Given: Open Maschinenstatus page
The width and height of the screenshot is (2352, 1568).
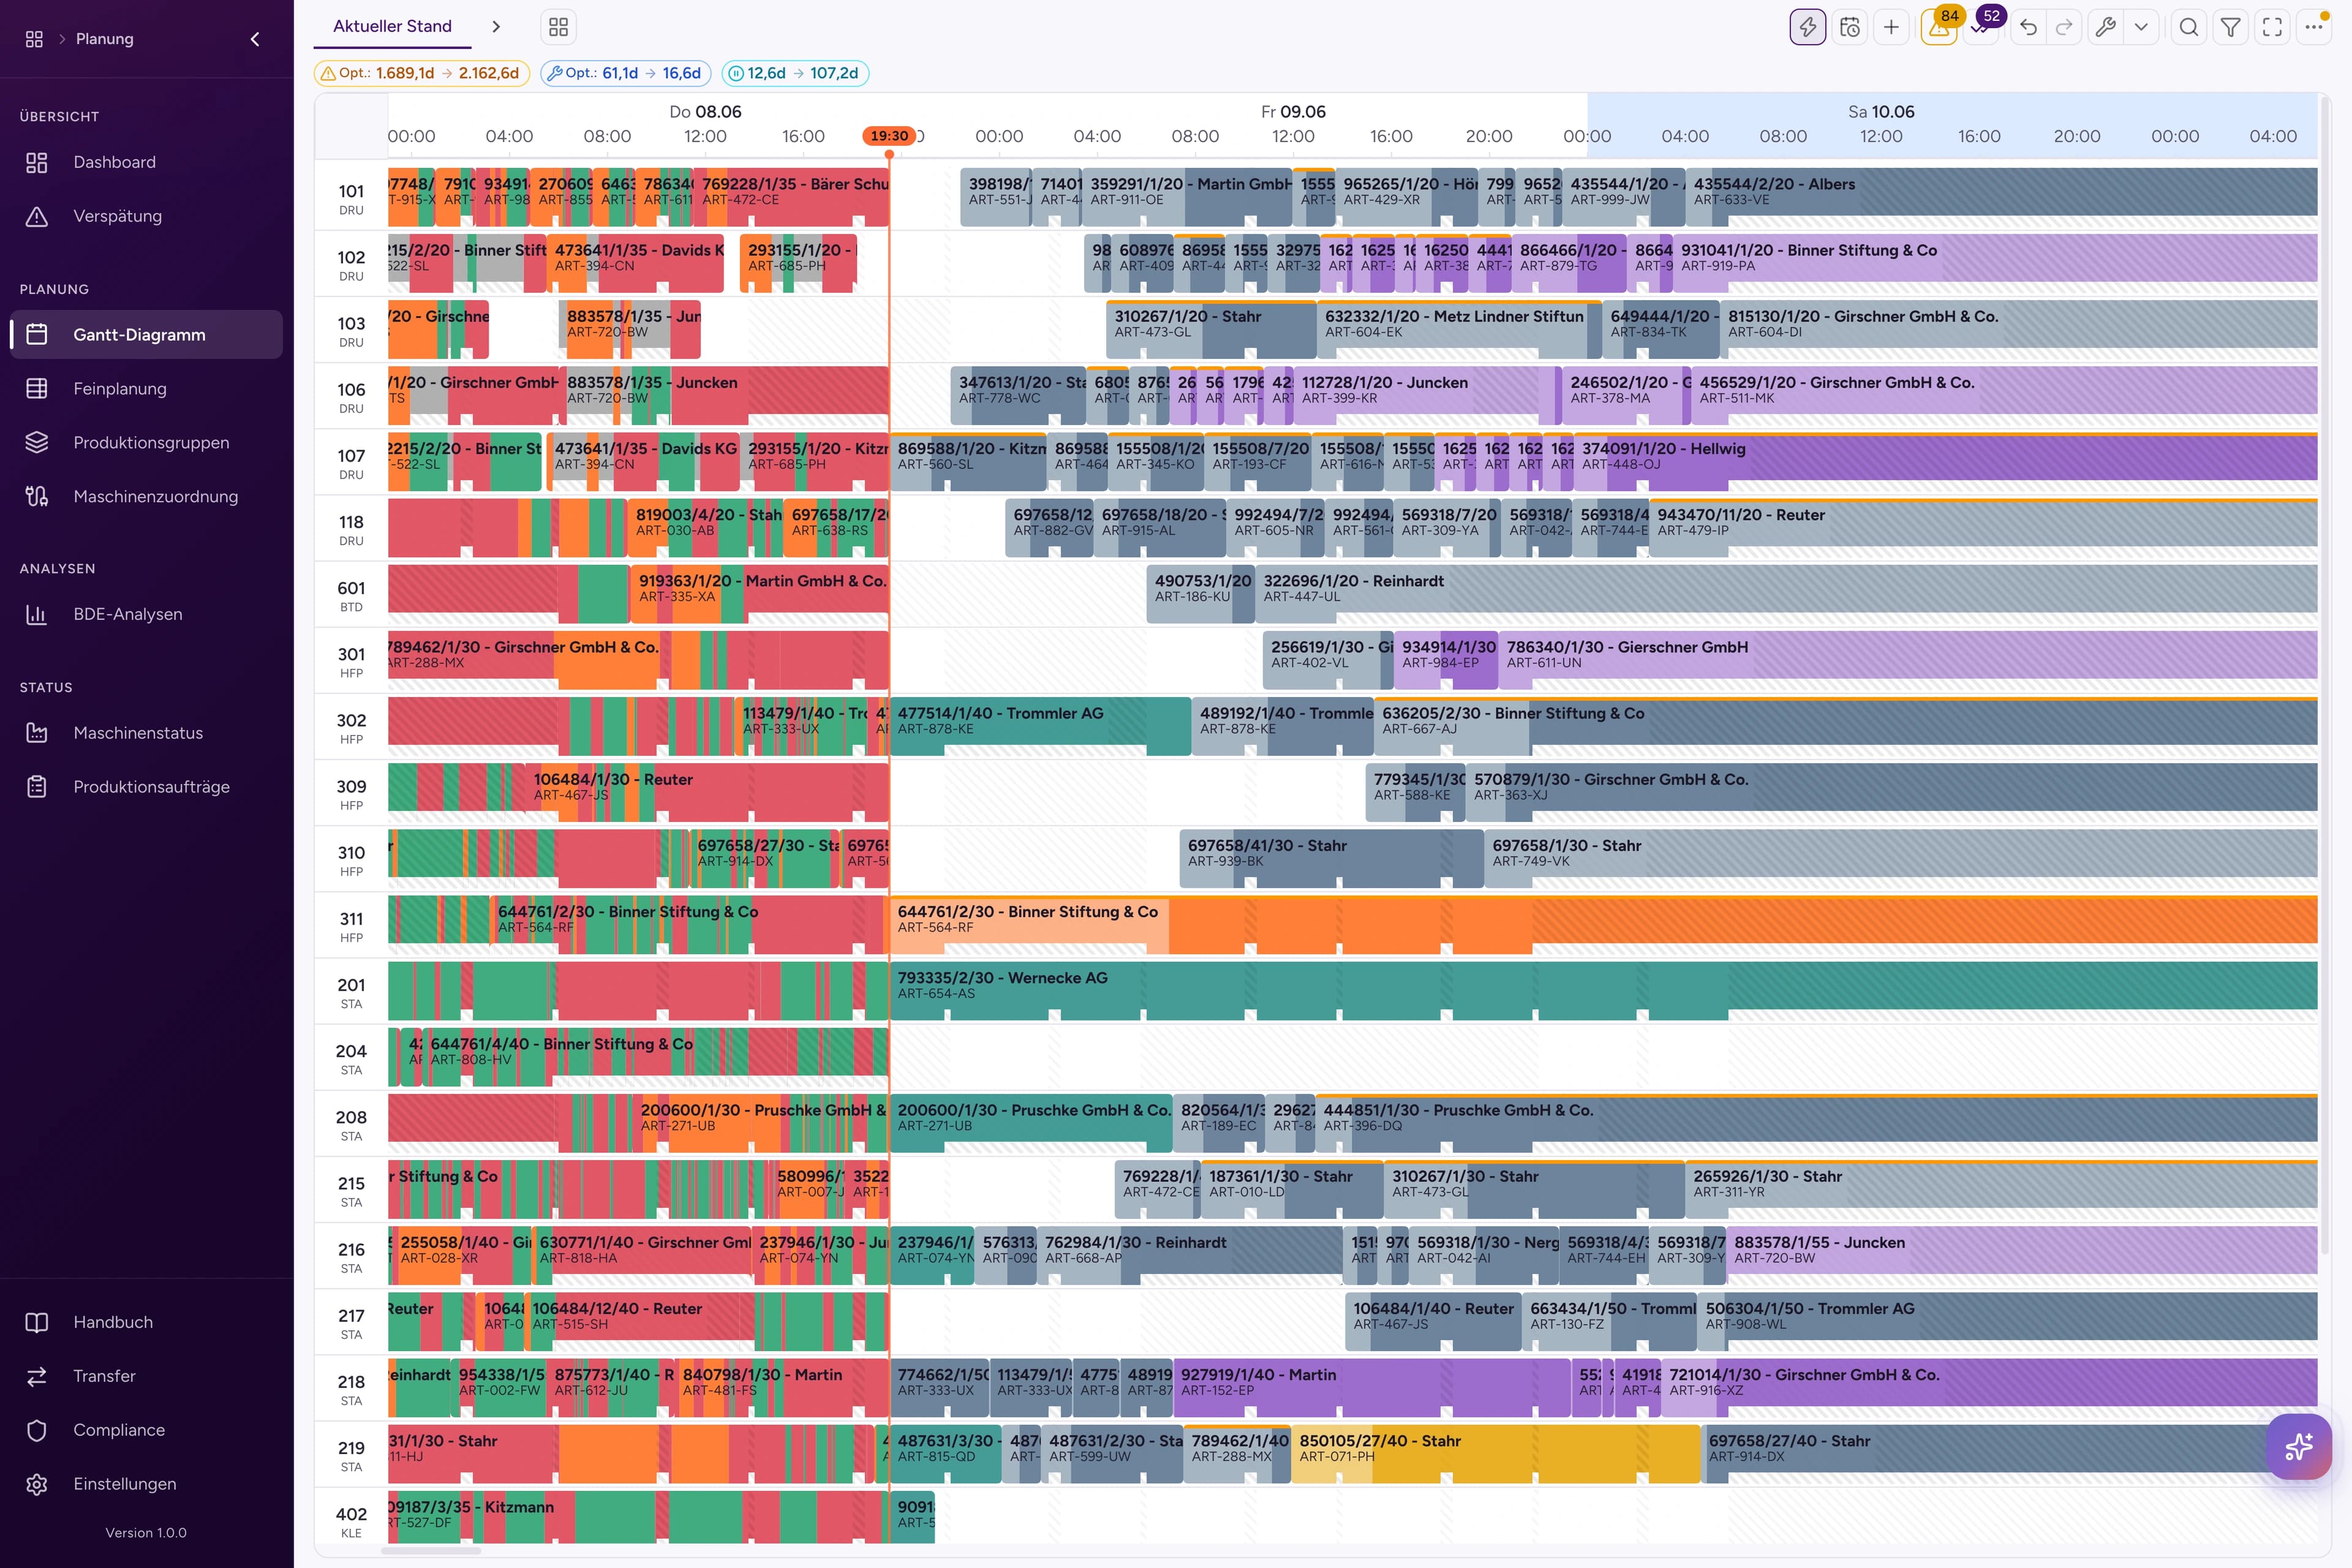Looking at the screenshot, I should tap(146, 733).
